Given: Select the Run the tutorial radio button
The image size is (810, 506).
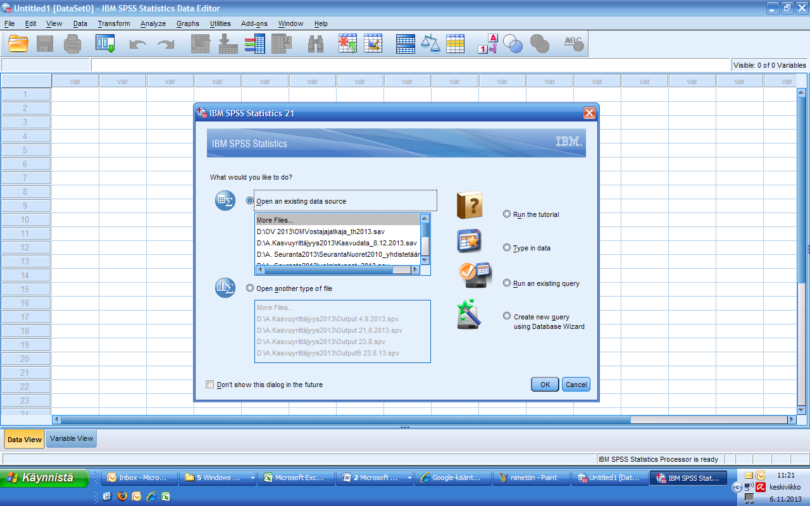Looking at the screenshot, I should pos(506,214).
